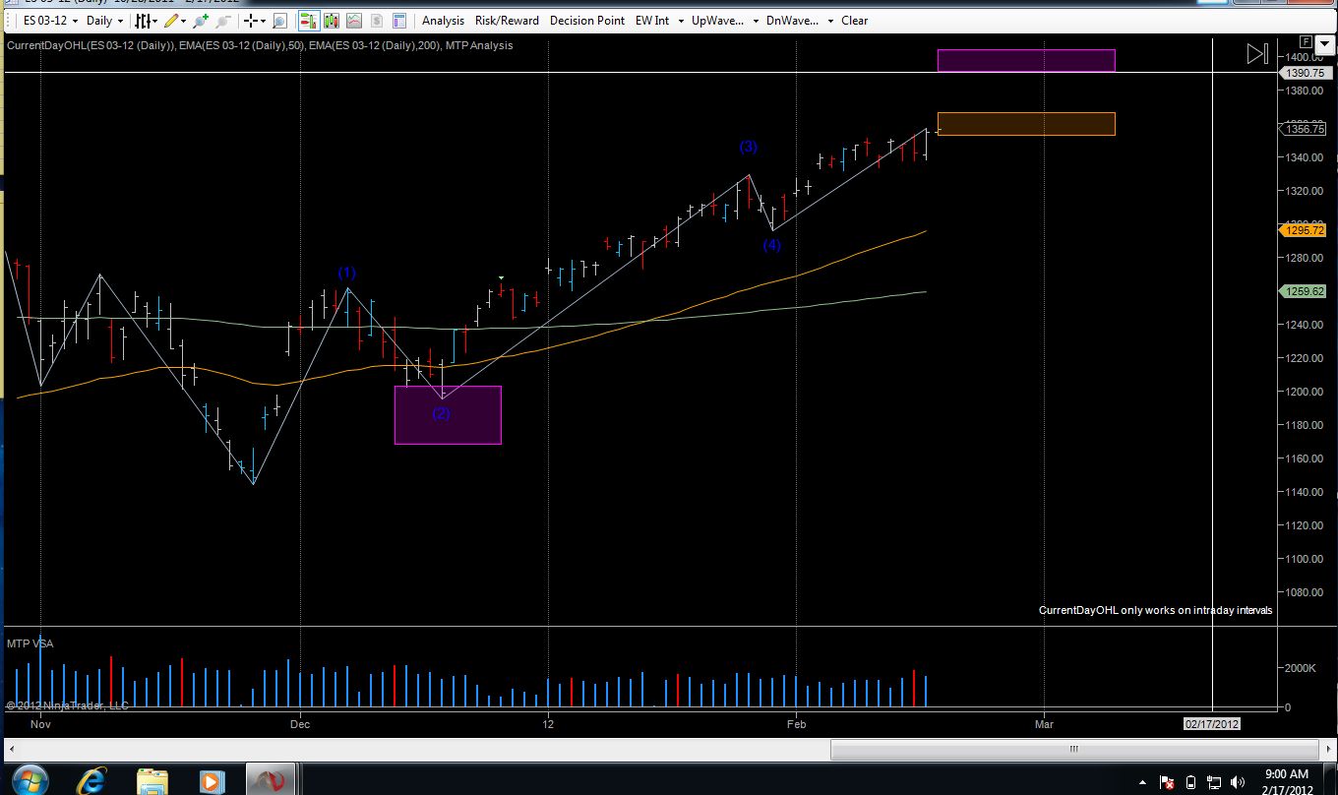
Task: Select the pencil drawing tool
Action: tap(171, 20)
